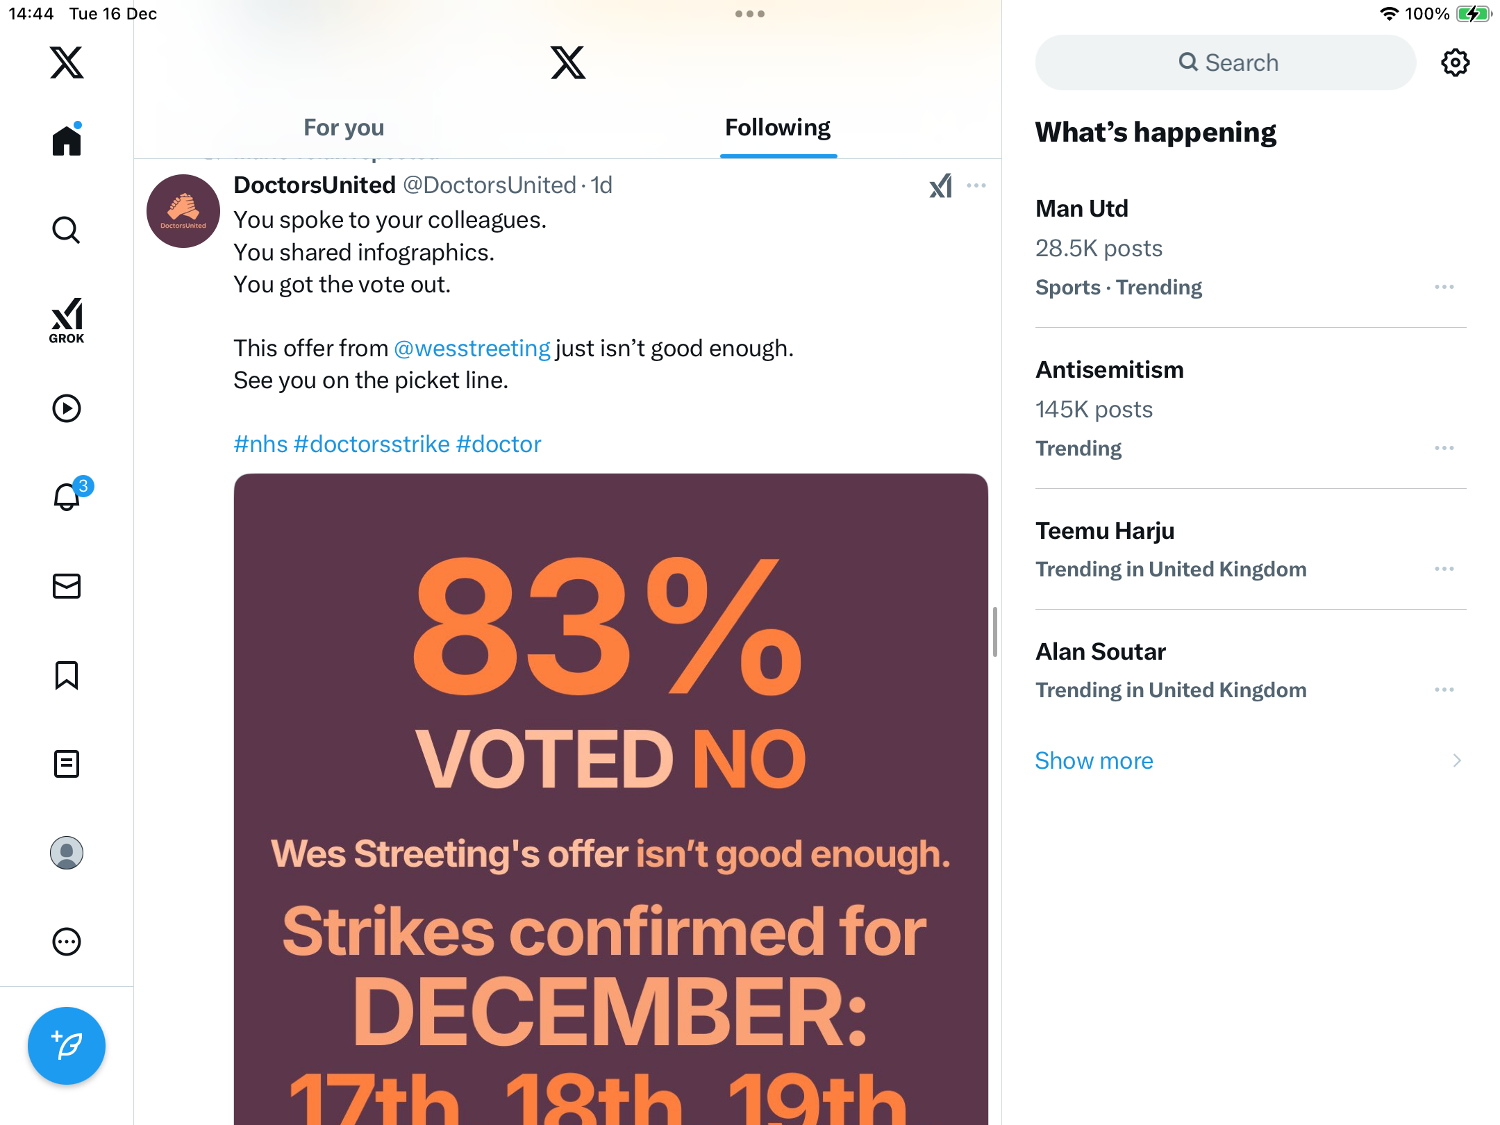The width and height of the screenshot is (1500, 1125).
Task: Open Bookmarks from the sidebar
Action: click(67, 675)
